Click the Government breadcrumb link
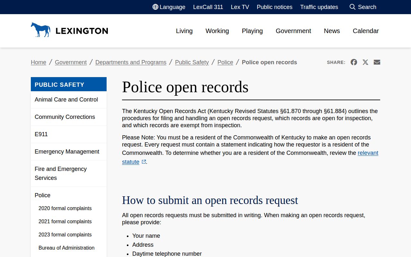 click(x=71, y=62)
